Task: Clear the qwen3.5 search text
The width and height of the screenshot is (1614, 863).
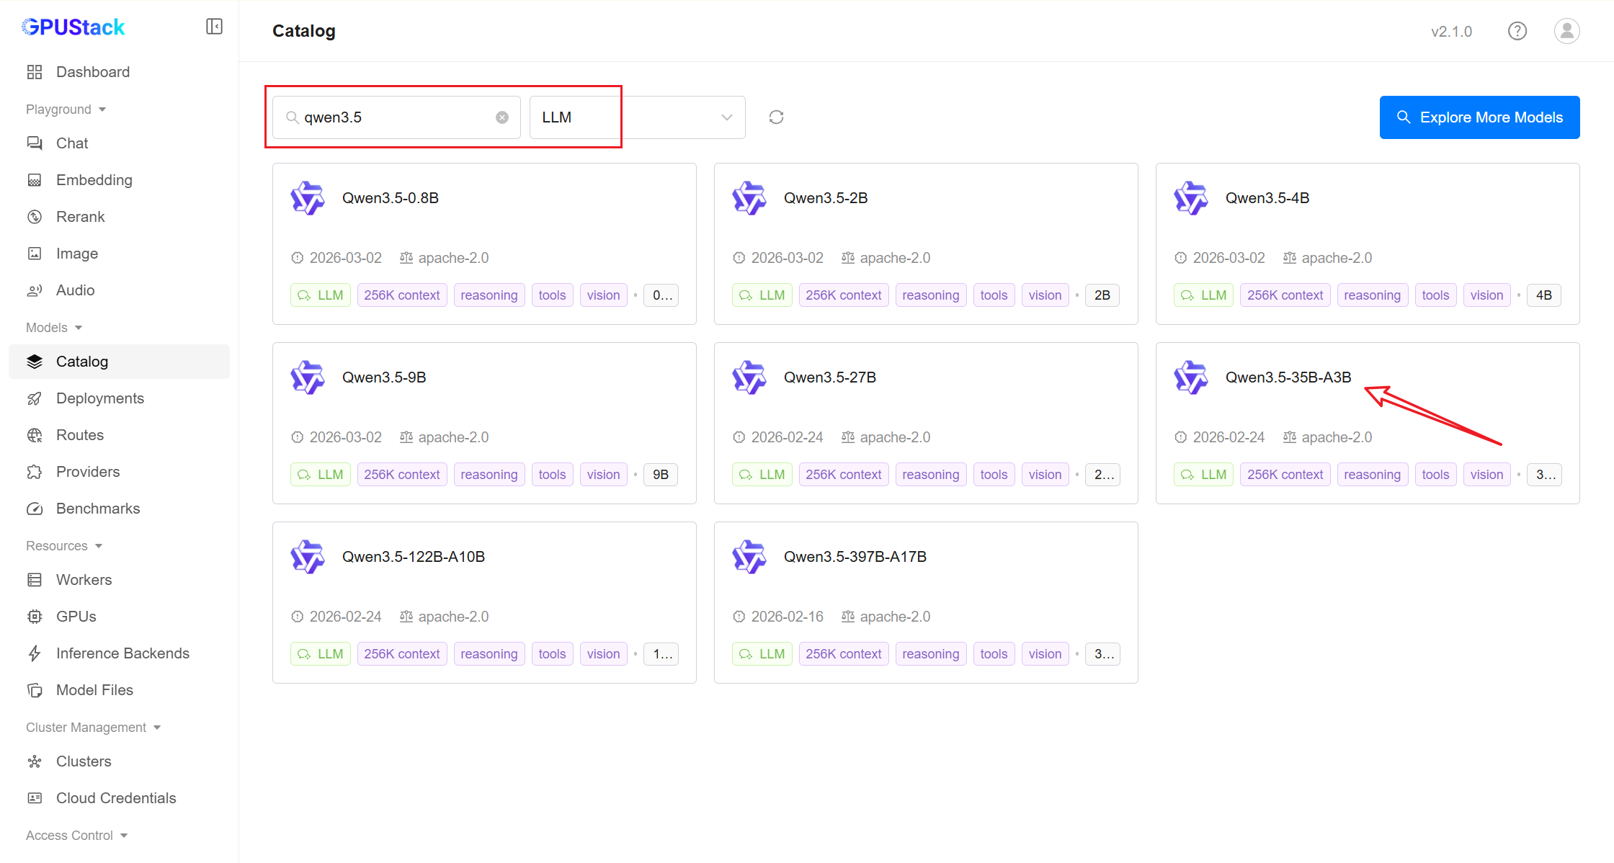Action: coord(502,117)
